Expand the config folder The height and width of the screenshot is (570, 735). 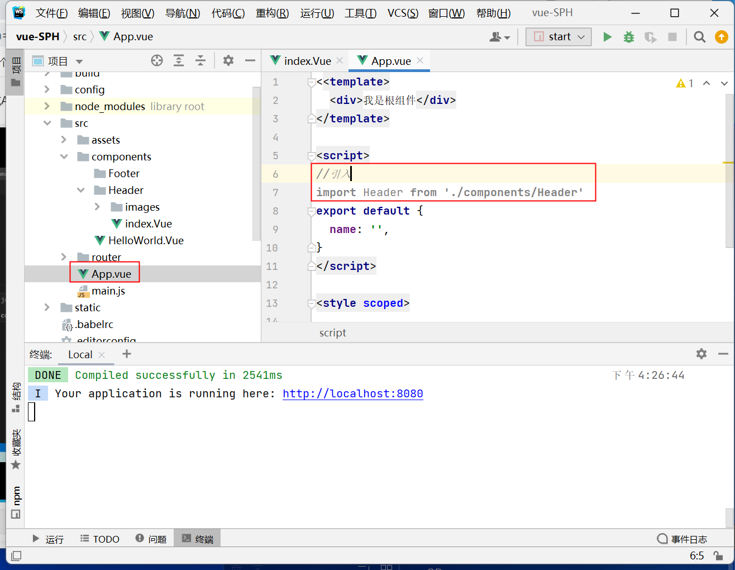tap(47, 89)
